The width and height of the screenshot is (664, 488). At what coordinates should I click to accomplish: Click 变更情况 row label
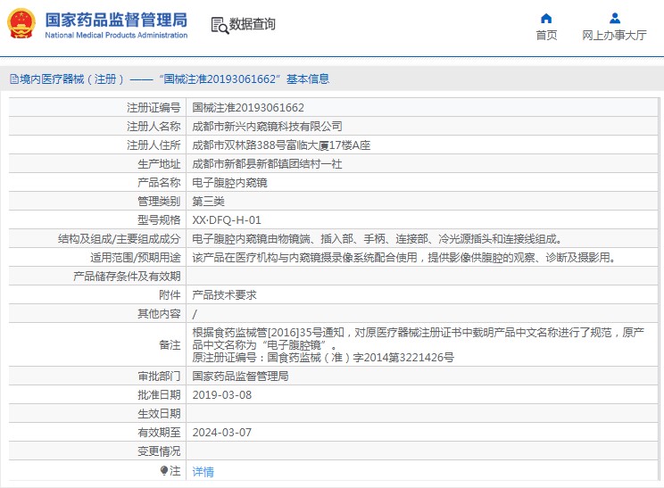[x=159, y=451]
